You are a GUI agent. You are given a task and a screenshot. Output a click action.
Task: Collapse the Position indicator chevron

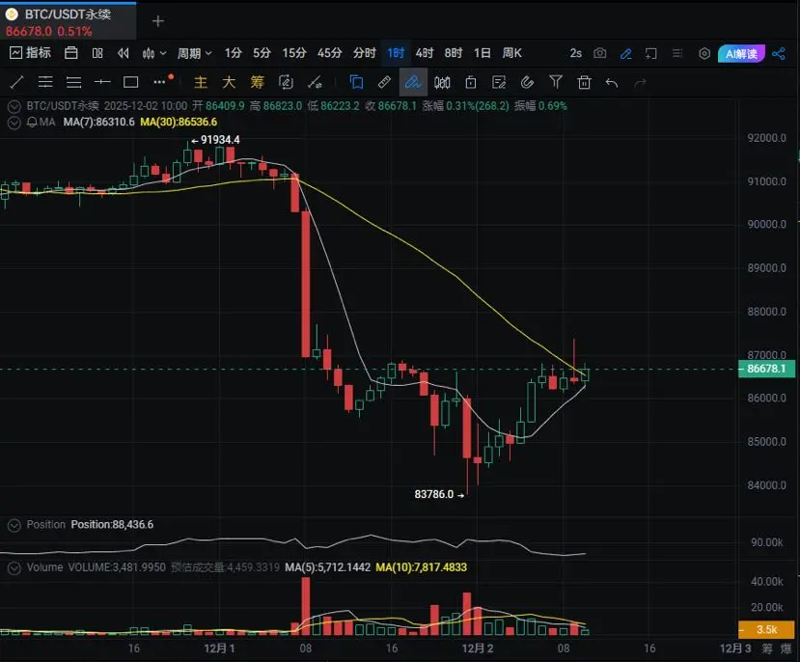click(x=14, y=525)
